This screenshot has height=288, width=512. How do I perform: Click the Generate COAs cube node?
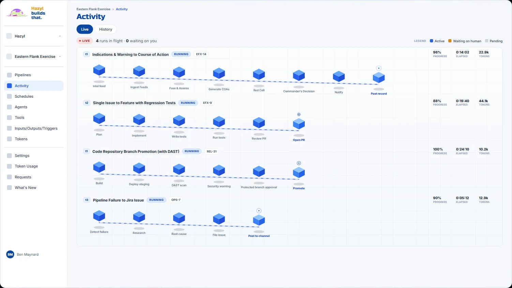pyautogui.click(x=219, y=73)
